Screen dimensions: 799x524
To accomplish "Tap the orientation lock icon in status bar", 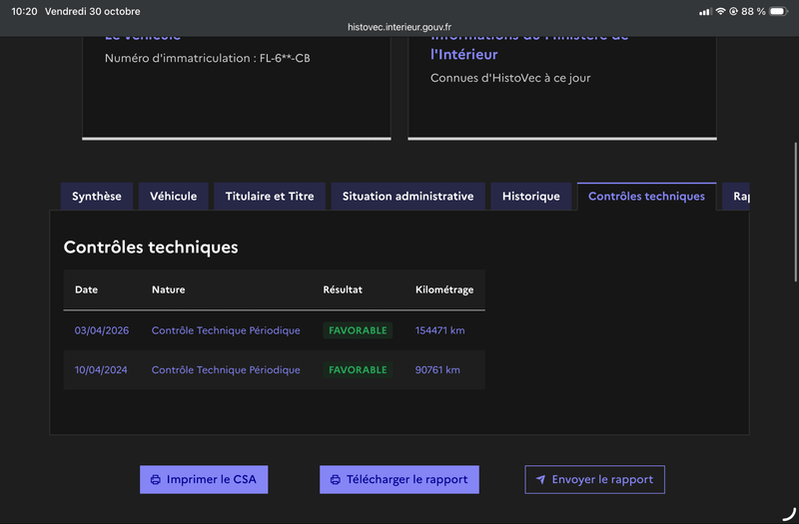I will (733, 11).
